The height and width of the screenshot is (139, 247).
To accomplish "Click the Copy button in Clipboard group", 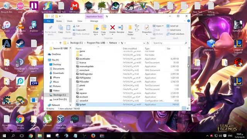I will click(x=61, y=29).
